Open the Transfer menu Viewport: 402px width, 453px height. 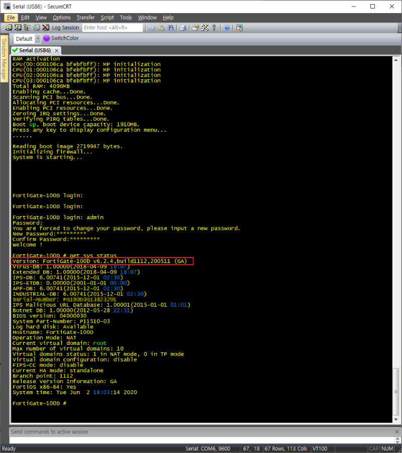85,18
